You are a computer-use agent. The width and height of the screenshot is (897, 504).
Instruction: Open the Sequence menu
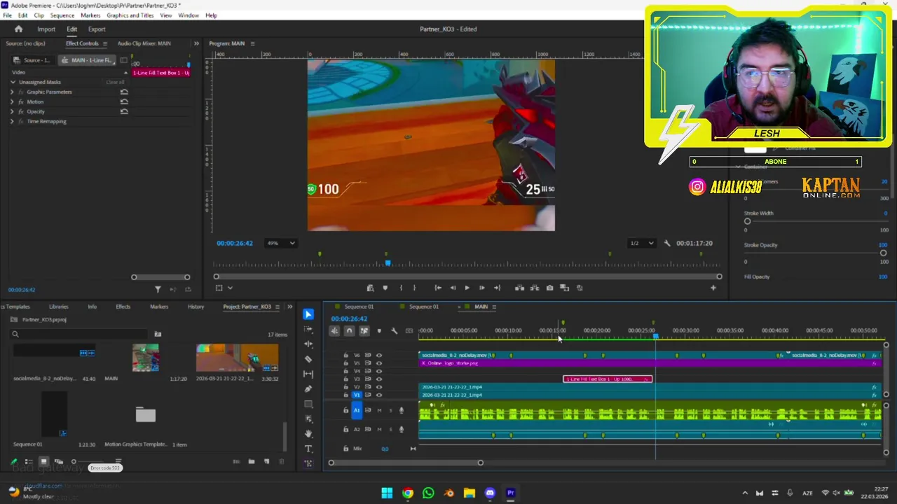click(x=62, y=15)
